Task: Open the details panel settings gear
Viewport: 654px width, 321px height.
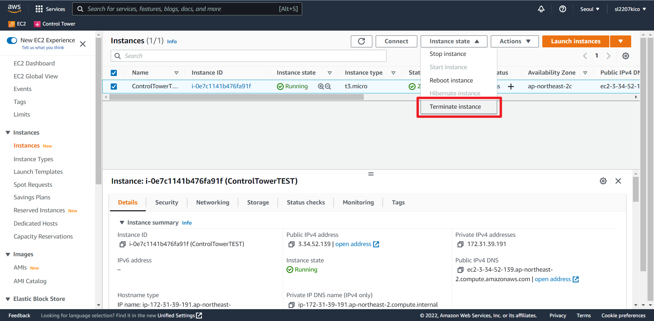Action: 603,181
